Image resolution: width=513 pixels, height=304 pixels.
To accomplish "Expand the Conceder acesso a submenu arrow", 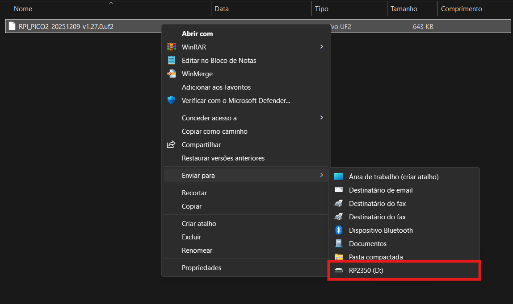I will [x=321, y=118].
